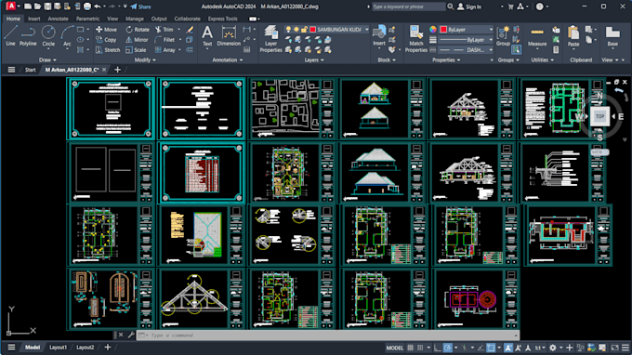
Task: Toggle polar tracking in status bar
Action: [447, 348]
